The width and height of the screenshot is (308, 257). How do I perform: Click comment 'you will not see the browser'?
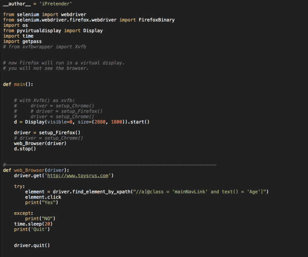pyautogui.click(x=46, y=68)
